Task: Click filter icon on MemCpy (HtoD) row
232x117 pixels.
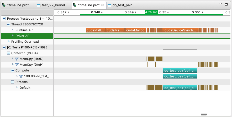Action: pyautogui.click(x=17, y=59)
